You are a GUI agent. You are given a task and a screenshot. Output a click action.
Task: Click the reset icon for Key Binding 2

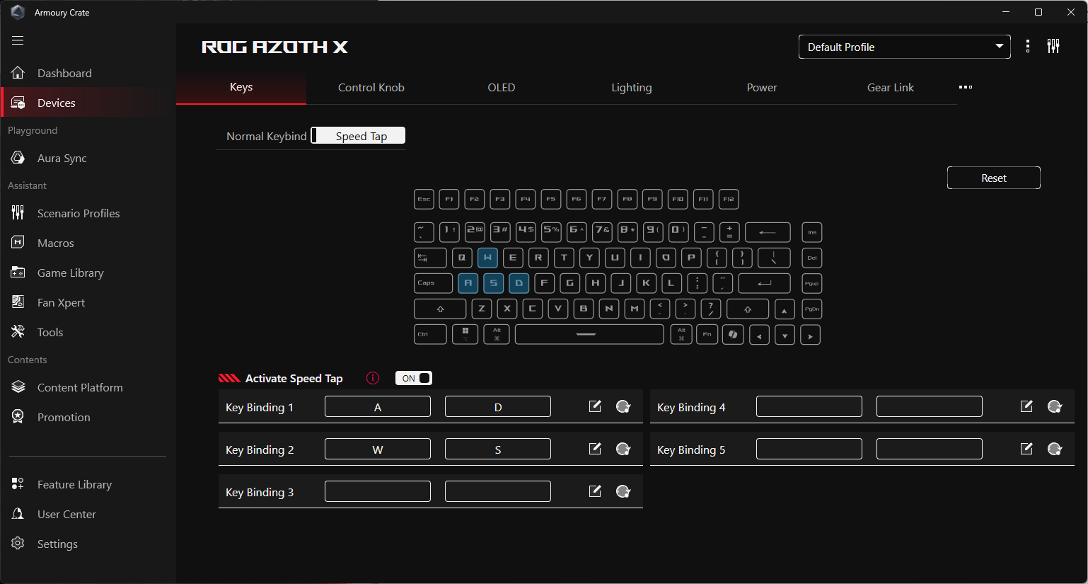coord(623,449)
